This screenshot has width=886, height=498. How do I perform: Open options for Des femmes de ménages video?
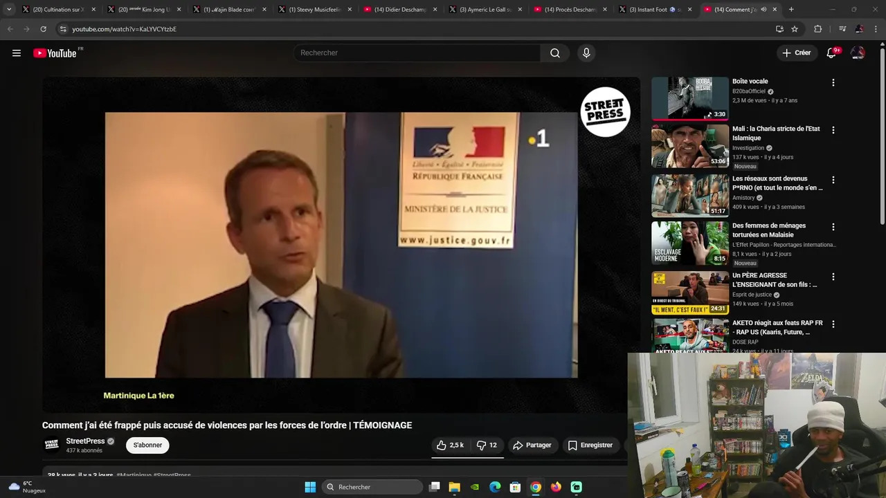point(833,227)
